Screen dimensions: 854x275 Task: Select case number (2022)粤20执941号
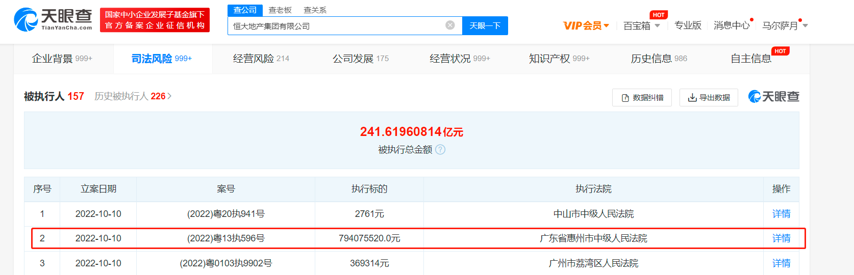[x=226, y=214]
